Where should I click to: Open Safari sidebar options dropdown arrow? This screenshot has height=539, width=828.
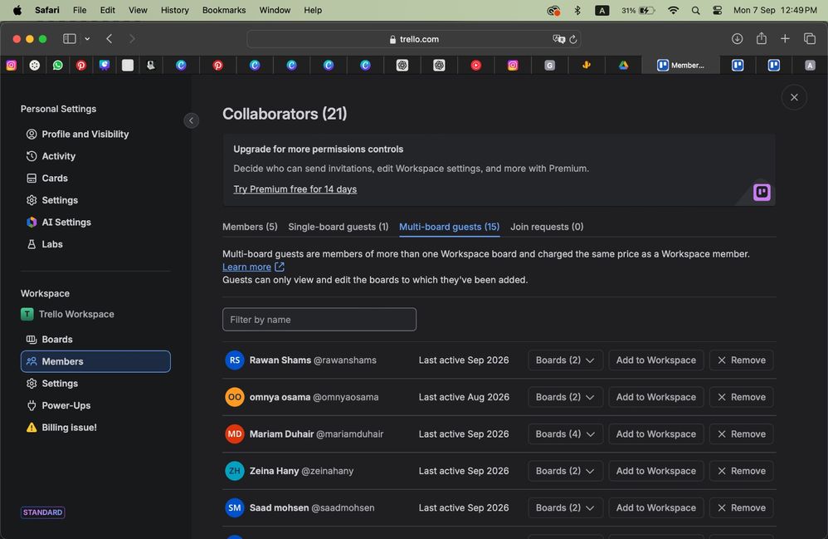87,38
